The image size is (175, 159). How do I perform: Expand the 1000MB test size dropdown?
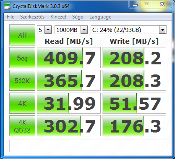pos(84,30)
